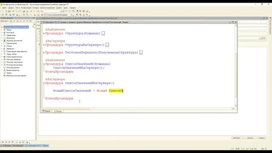This screenshot has height=153, width=272.
Task: Click the New document toolbar icon
Action: tap(3, 11)
